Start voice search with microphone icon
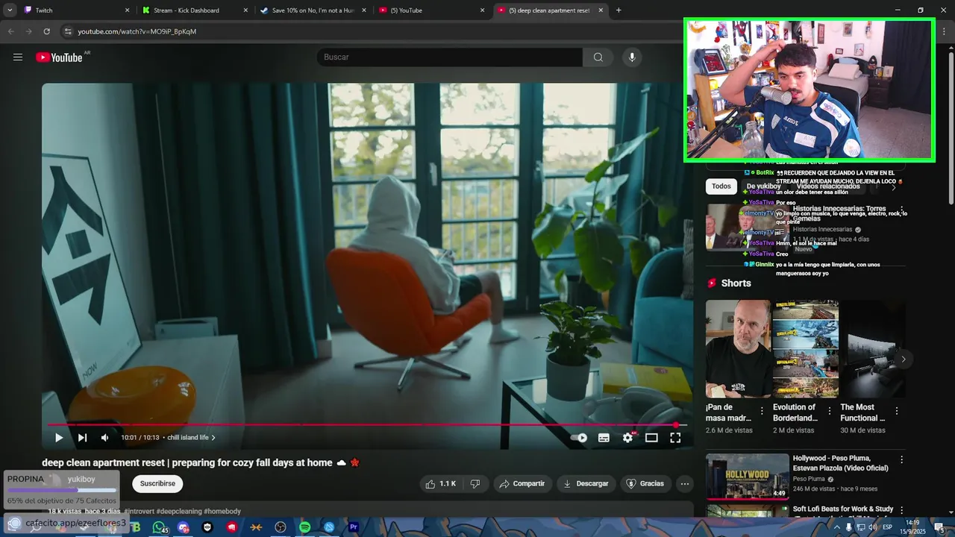The height and width of the screenshot is (537, 955). pyautogui.click(x=632, y=57)
